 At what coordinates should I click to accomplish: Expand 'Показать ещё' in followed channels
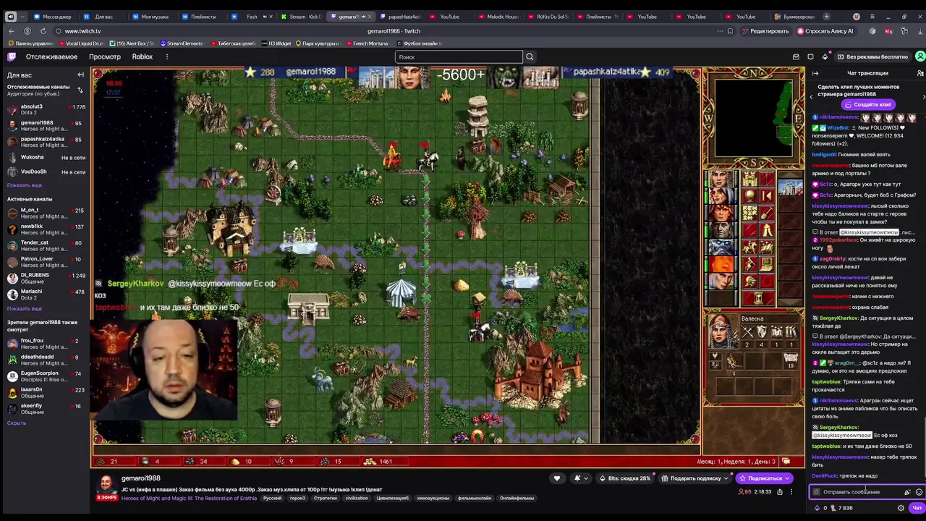click(25, 185)
